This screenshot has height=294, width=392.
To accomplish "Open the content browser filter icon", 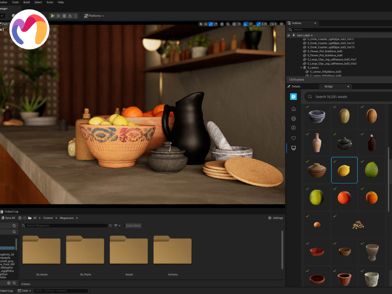I will coord(116,225).
